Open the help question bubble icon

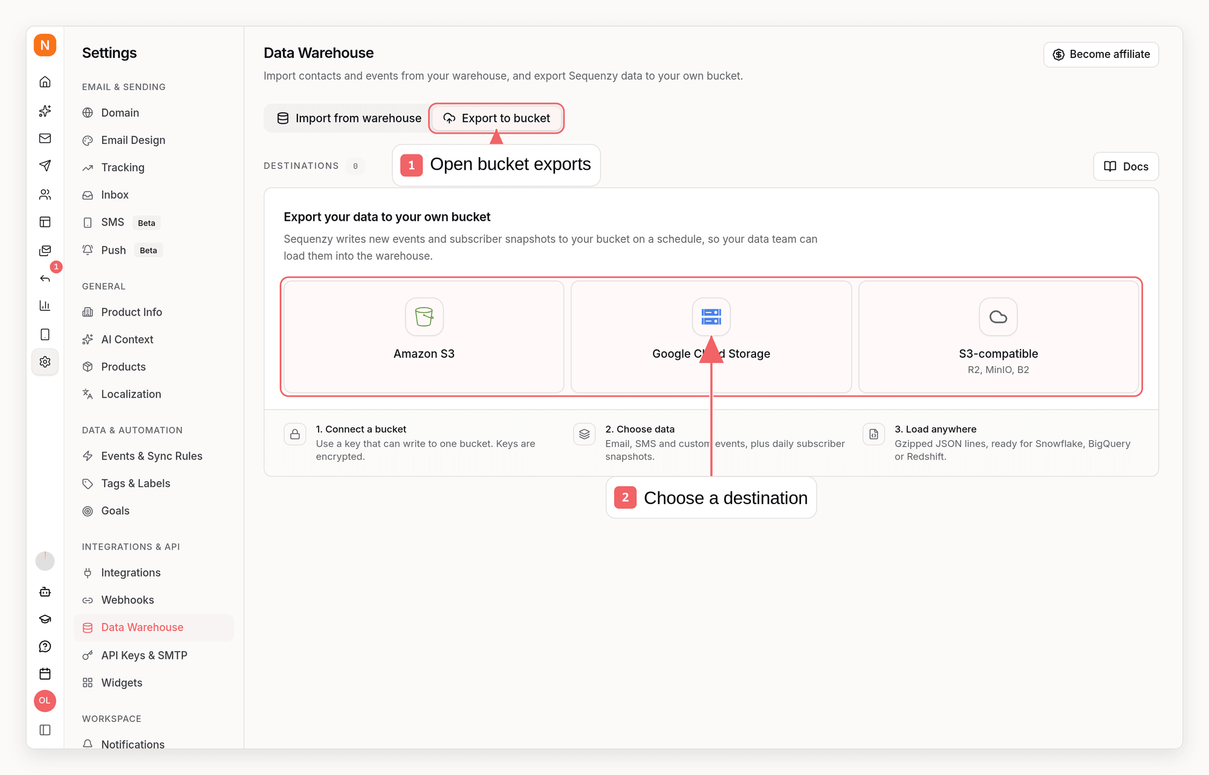(45, 647)
